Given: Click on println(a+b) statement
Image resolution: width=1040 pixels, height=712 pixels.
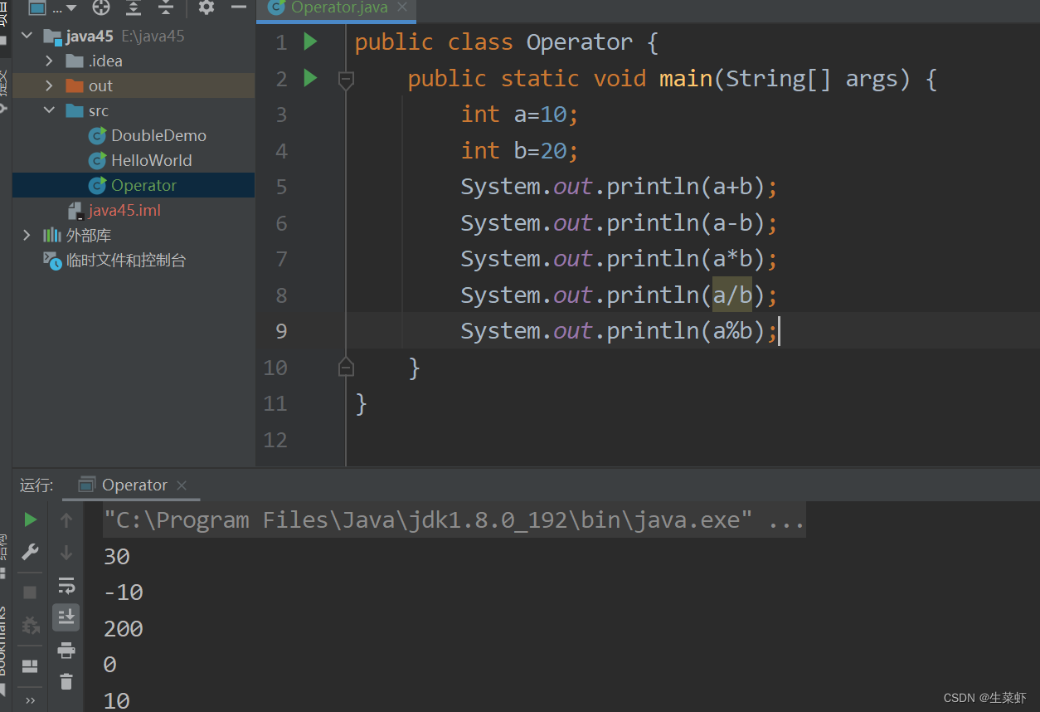Looking at the screenshot, I should [x=620, y=187].
